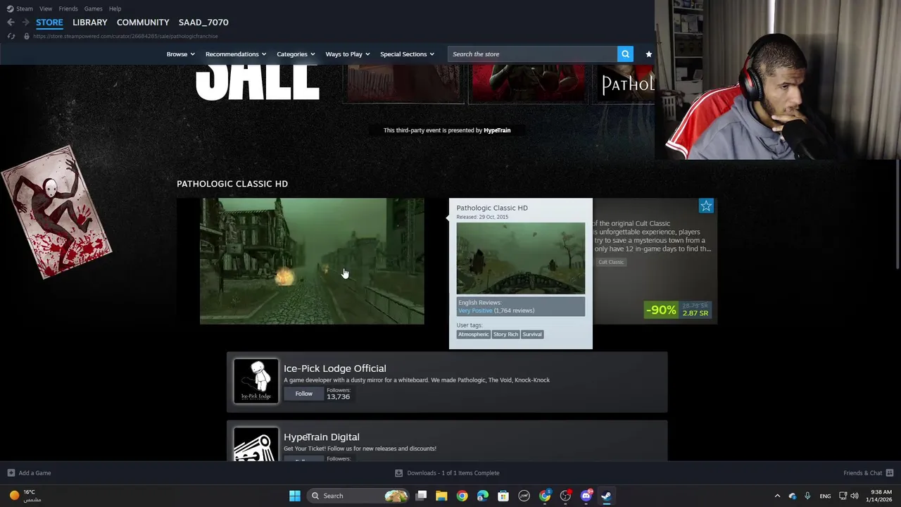Select the Story Rich user tag

tap(505, 334)
